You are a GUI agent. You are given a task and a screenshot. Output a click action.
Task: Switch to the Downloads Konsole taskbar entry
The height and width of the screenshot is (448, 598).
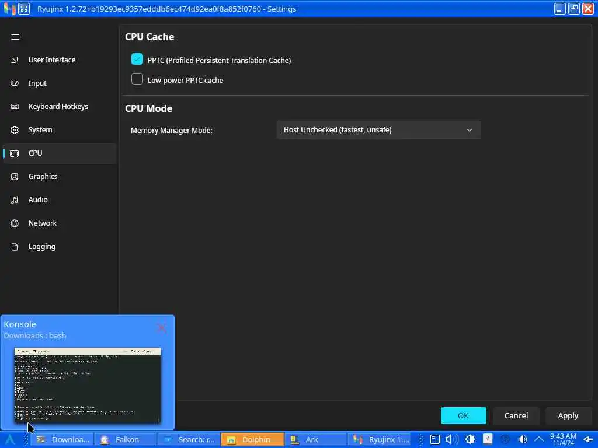(62, 439)
